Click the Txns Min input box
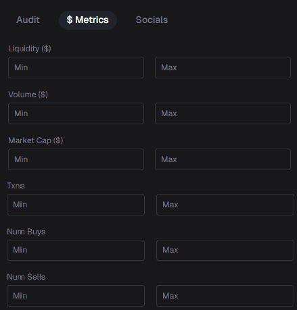Screen dimensions: 297x310 pyautogui.click(x=76, y=205)
